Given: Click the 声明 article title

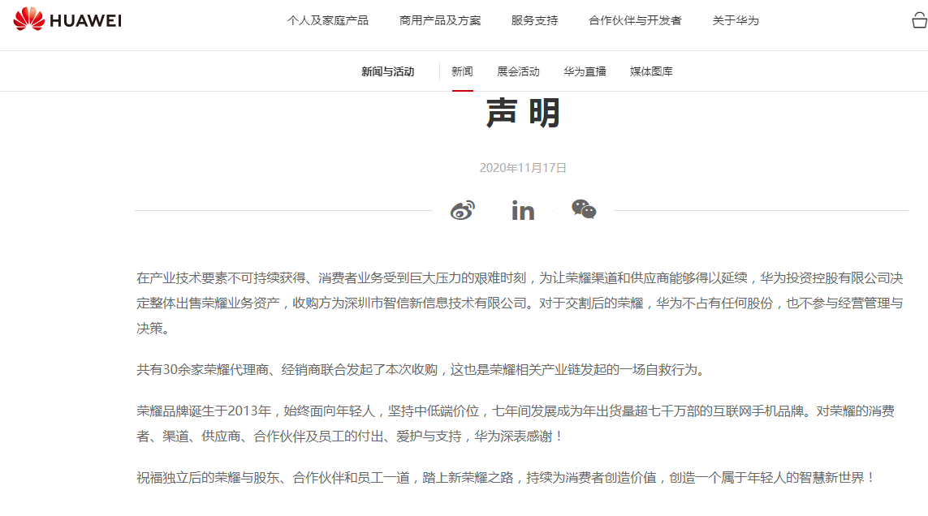Looking at the screenshot, I should click(x=523, y=114).
